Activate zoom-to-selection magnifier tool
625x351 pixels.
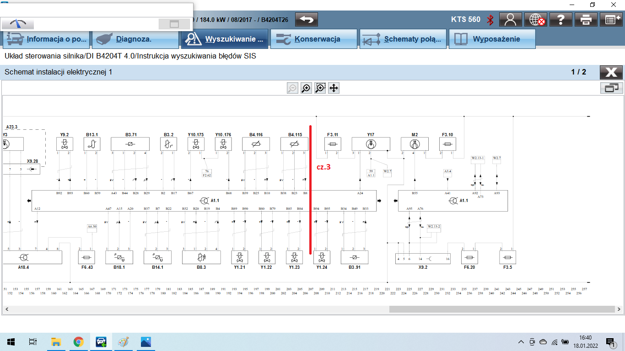pos(320,88)
